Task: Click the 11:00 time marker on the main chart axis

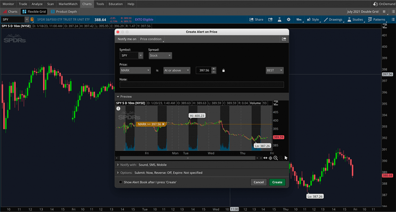Action: [234, 209]
